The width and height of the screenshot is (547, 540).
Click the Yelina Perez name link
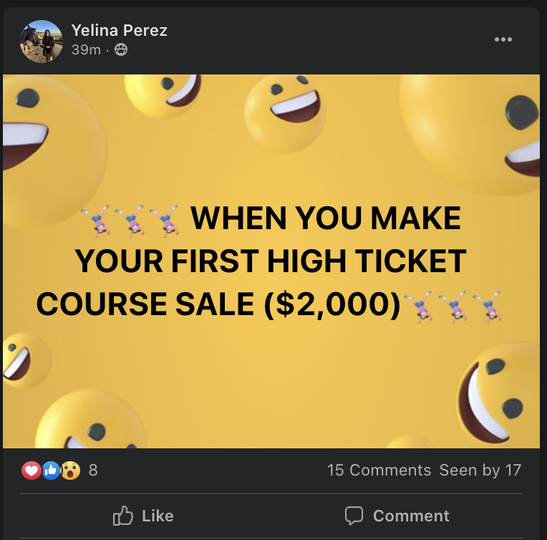pyautogui.click(x=120, y=30)
